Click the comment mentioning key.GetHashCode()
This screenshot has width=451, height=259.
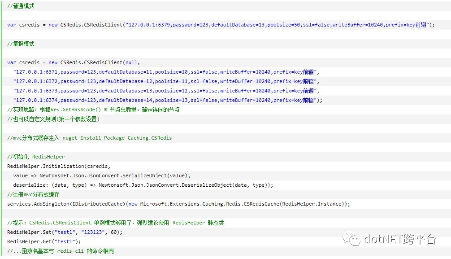coord(93,110)
